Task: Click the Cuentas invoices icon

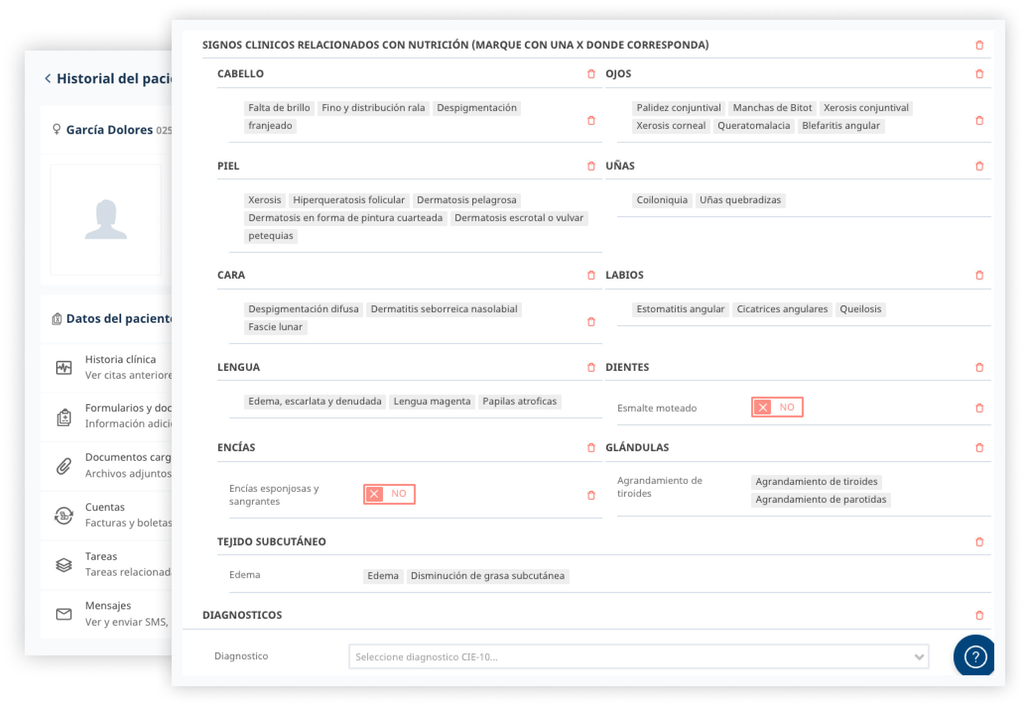Action: pos(64,516)
